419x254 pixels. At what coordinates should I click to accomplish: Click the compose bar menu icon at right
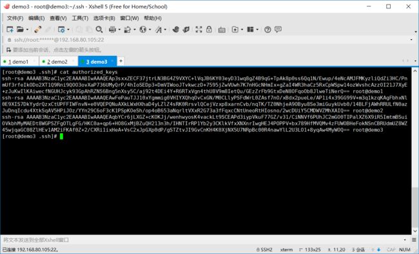click(x=414, y=240)
